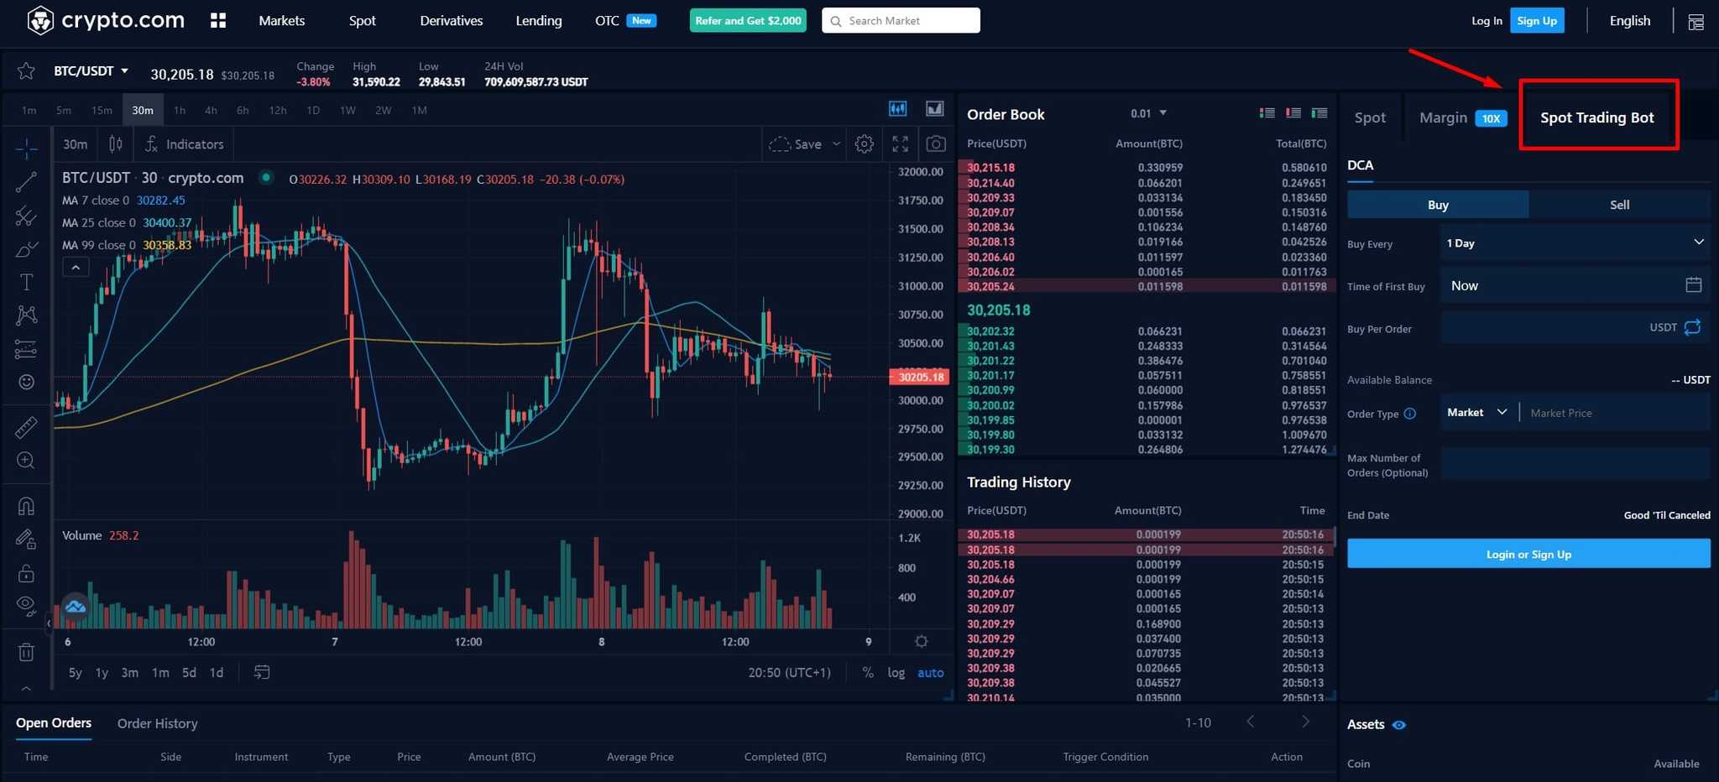The height and width of the screenshot is (782, 1719).
Task: Open the Indicators dialog
Action: tap(185, 144)
